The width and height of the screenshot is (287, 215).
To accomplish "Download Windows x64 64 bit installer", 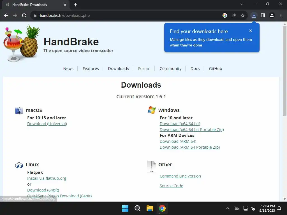I will (x=180, y=124).
